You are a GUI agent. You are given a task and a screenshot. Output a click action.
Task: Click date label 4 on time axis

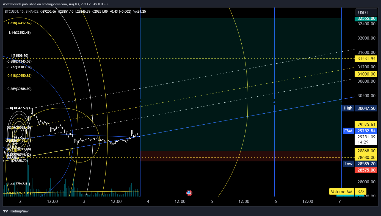click(148, 201)
